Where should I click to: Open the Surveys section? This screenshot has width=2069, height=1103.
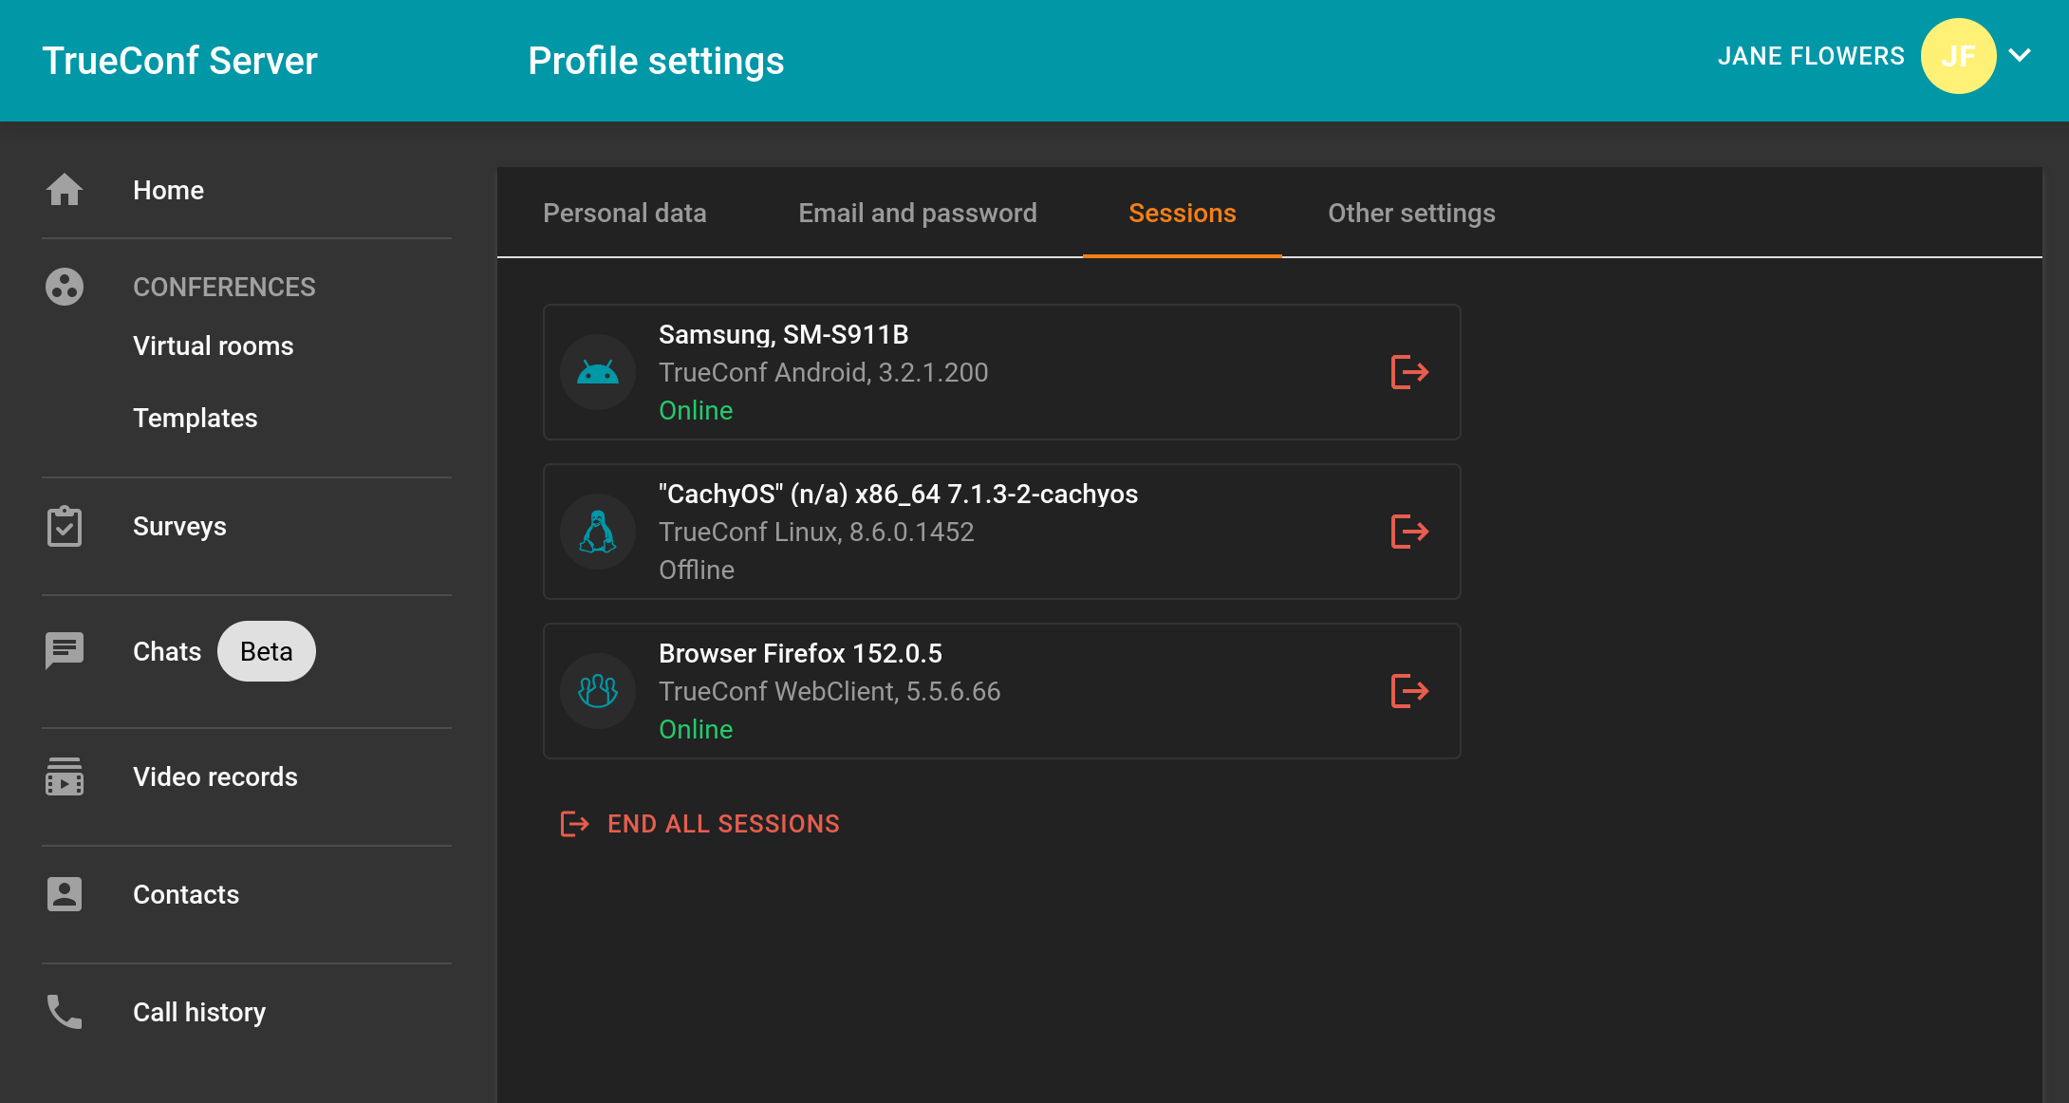pos(179,526)
